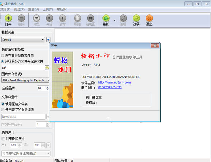The image size is (211, 162).
Task: Open the File (文件) menu
Action: click(x=5, y=9)
